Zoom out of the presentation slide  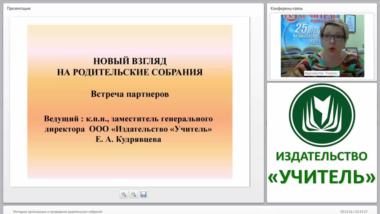[x=134, y=194]
